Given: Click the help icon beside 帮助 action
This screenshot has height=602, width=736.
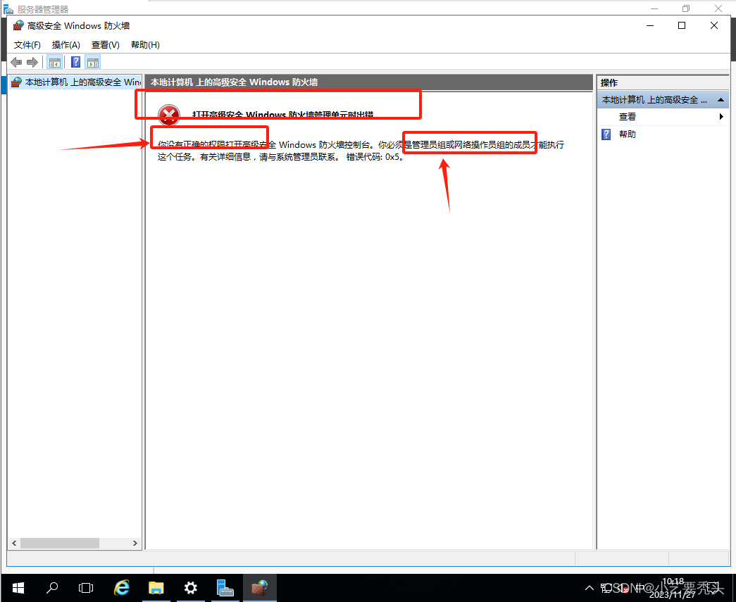Looking at the screenshot, I should pyautogui.click(x=606, y=134).
